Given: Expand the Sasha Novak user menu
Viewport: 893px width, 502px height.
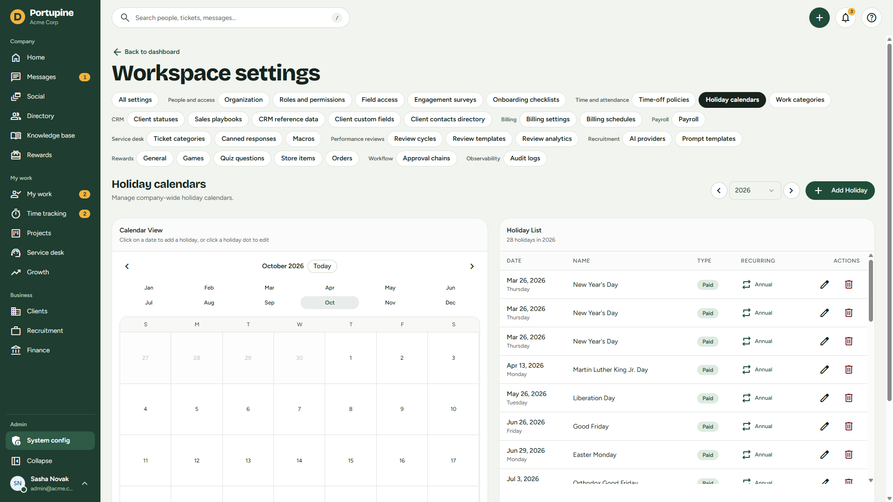Looking at the screenshot, I should (x=50, y=483).
